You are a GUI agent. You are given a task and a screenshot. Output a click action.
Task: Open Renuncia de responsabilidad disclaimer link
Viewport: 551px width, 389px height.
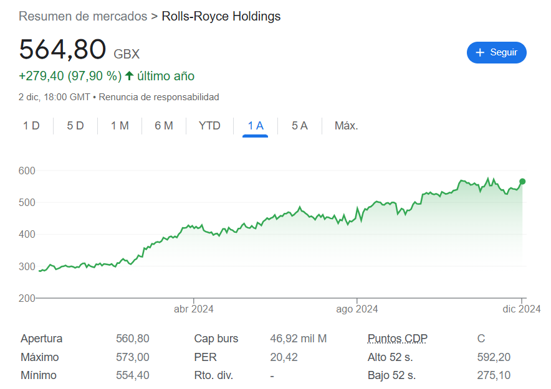click(x=159, y=97)
